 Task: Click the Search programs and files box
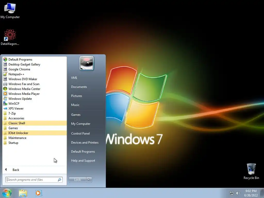[x=34, y=180]
